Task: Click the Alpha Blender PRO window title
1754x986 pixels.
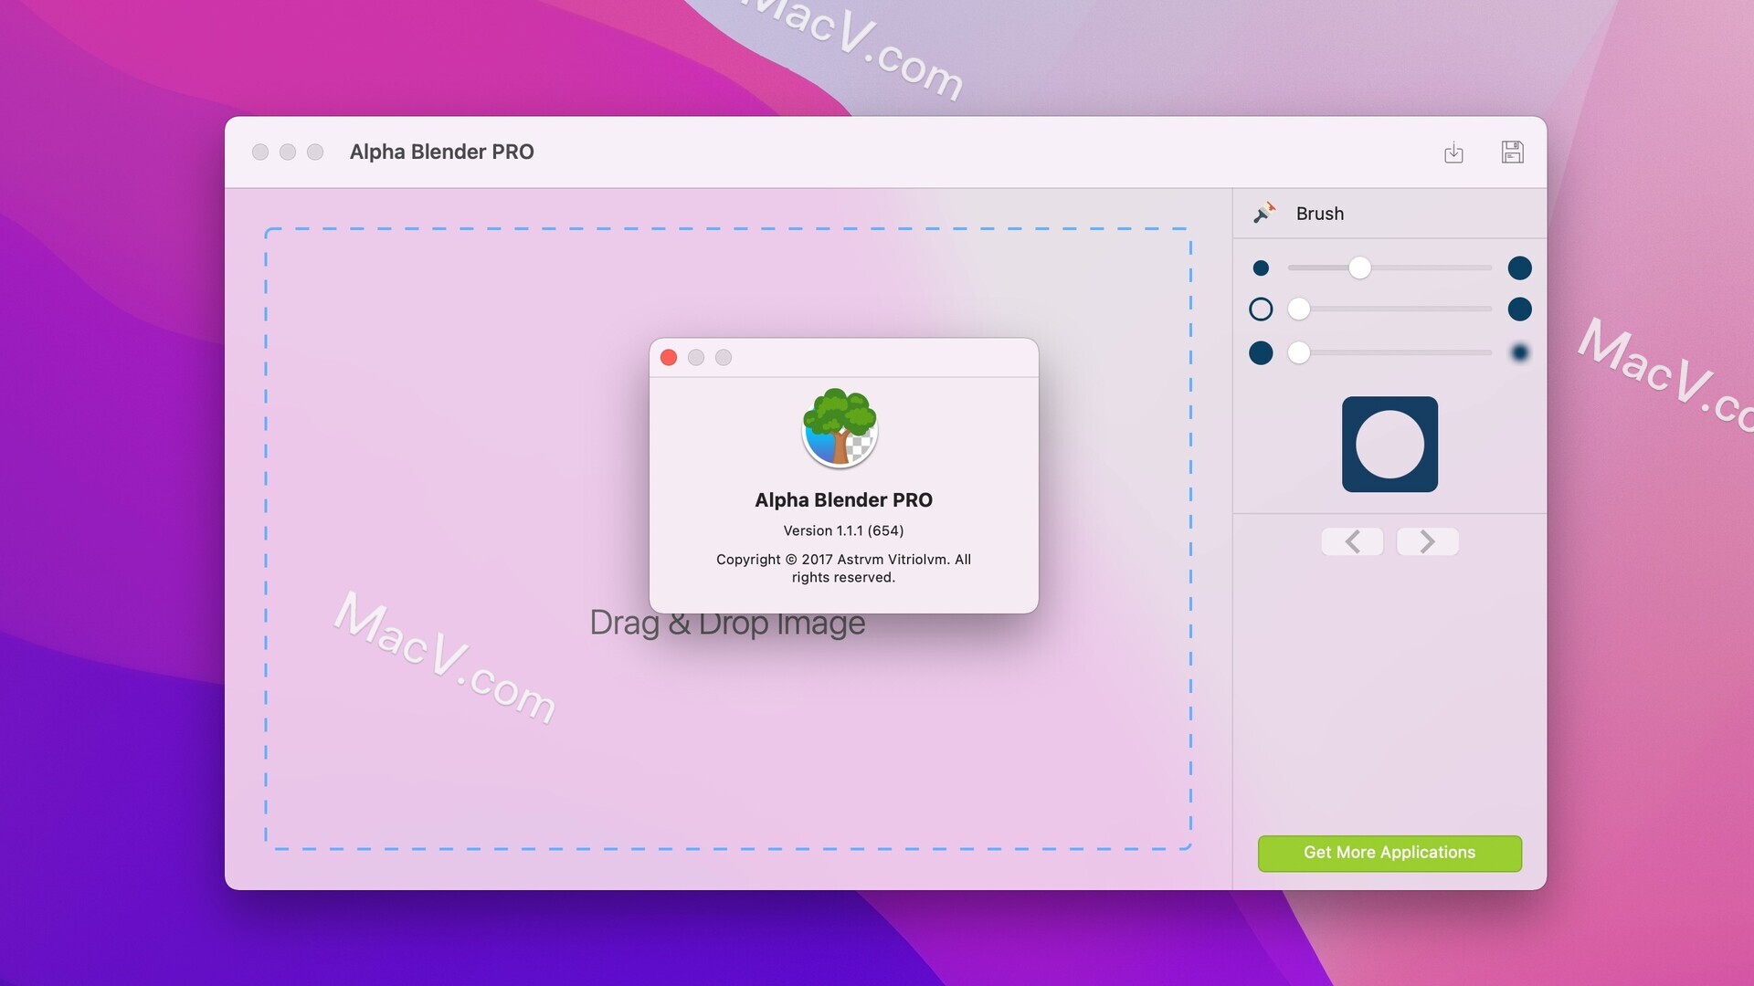Action: pyautogui.click(x=442, y=152)
